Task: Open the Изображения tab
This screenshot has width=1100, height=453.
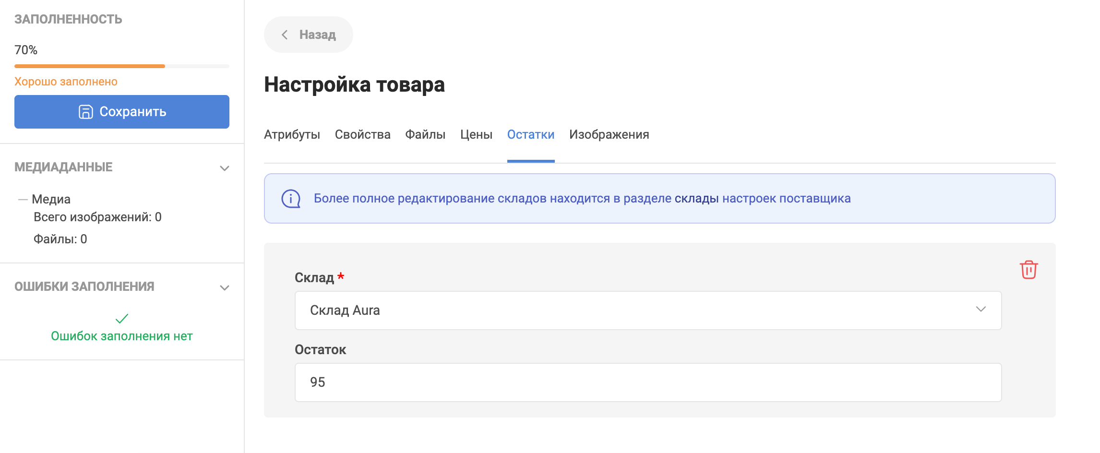Action: 609,135
